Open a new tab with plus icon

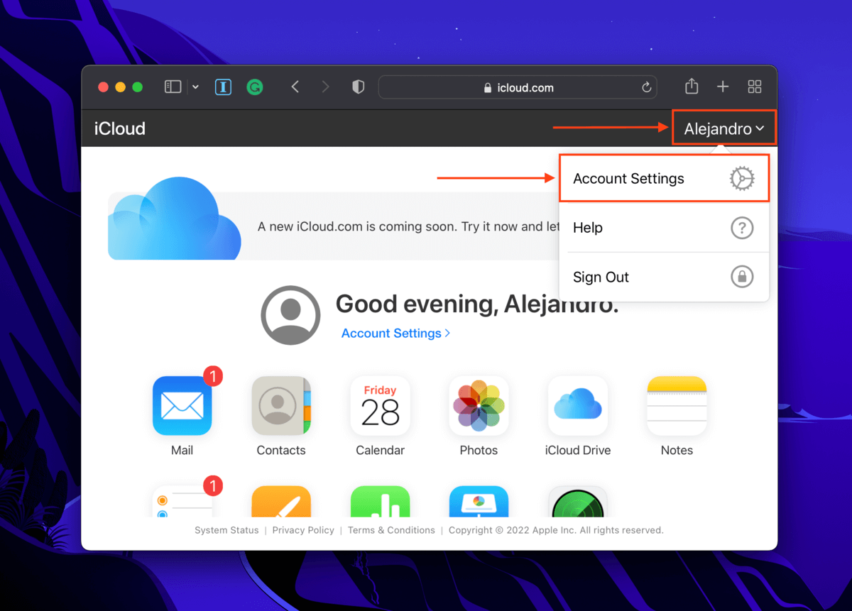pyautogui.click(x=723, y=87)
